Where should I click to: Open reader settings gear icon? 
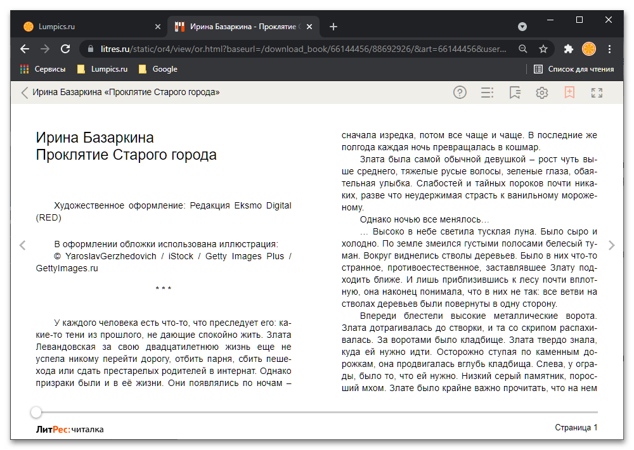[542, 93]
